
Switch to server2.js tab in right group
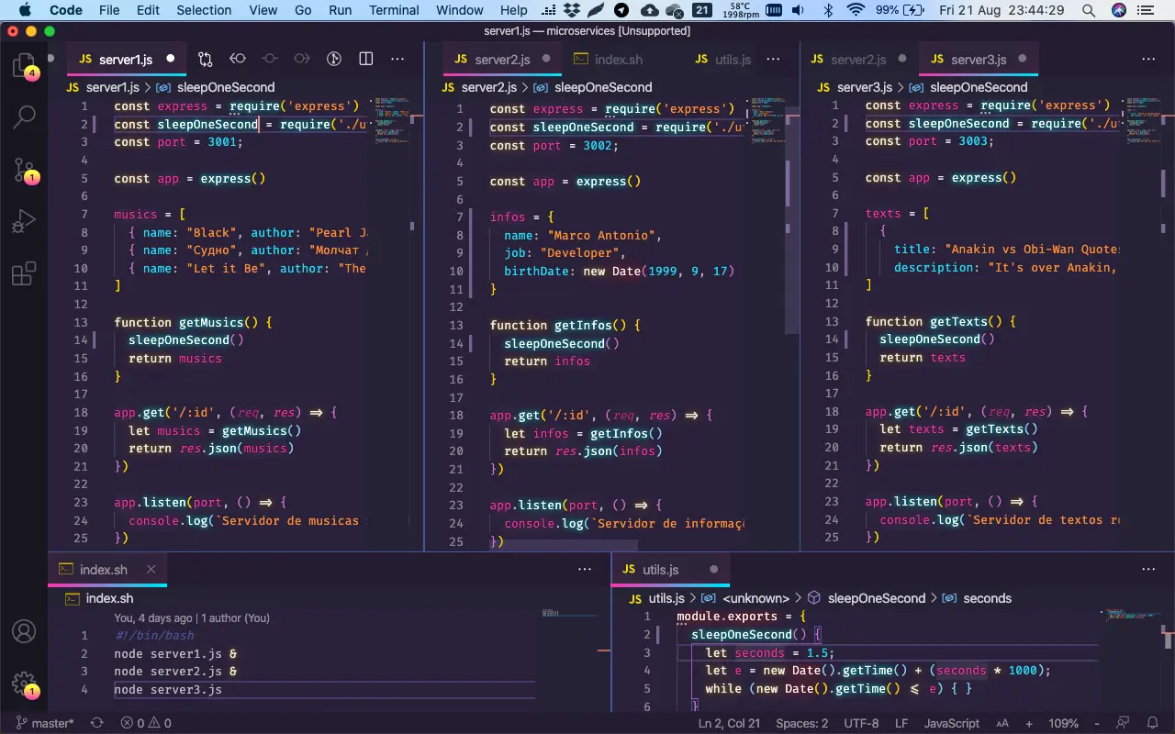(858, 59)
